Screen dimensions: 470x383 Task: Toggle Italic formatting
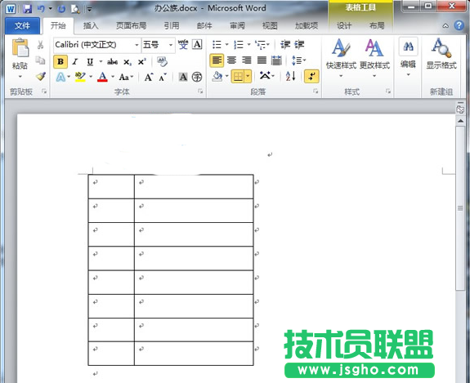75,62
